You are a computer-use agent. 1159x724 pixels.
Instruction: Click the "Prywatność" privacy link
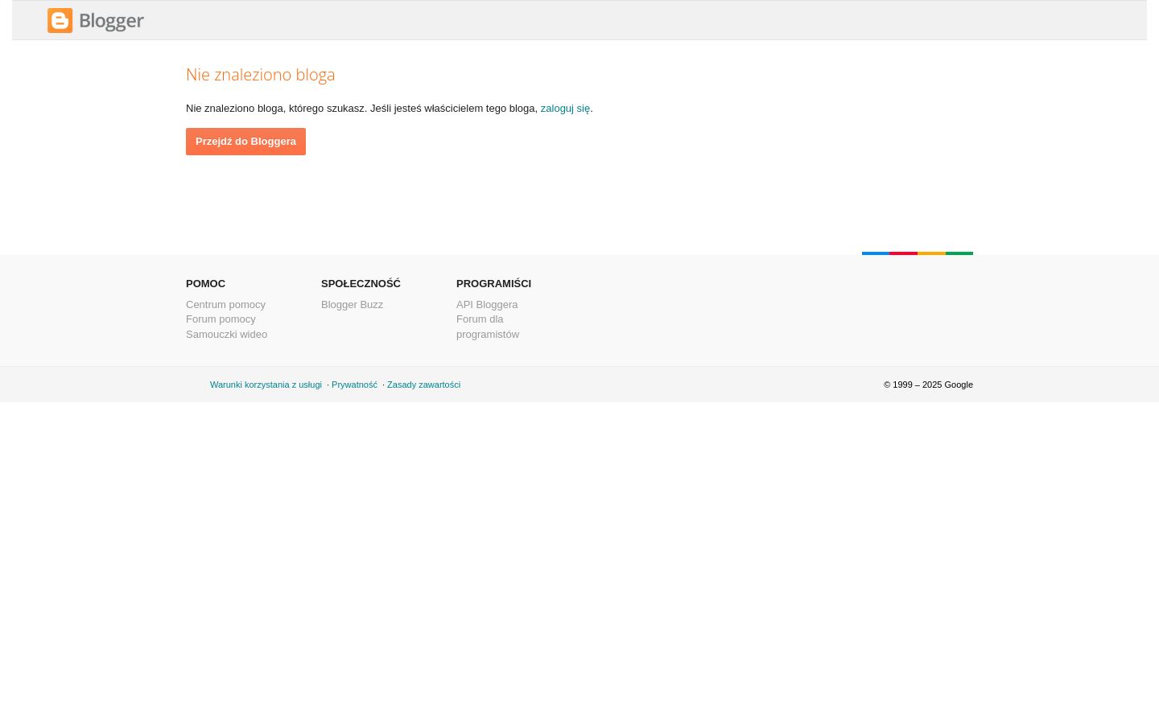point(354,385)
